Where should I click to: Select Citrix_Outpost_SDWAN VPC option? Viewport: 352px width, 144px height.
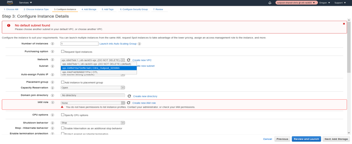pos(98,68)
